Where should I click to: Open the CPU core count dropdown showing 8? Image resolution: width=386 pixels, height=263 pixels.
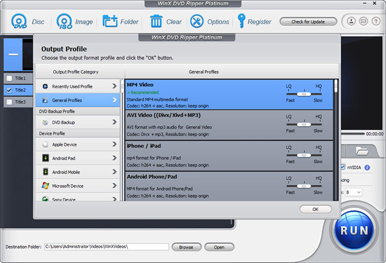click(x=354, y=192)
